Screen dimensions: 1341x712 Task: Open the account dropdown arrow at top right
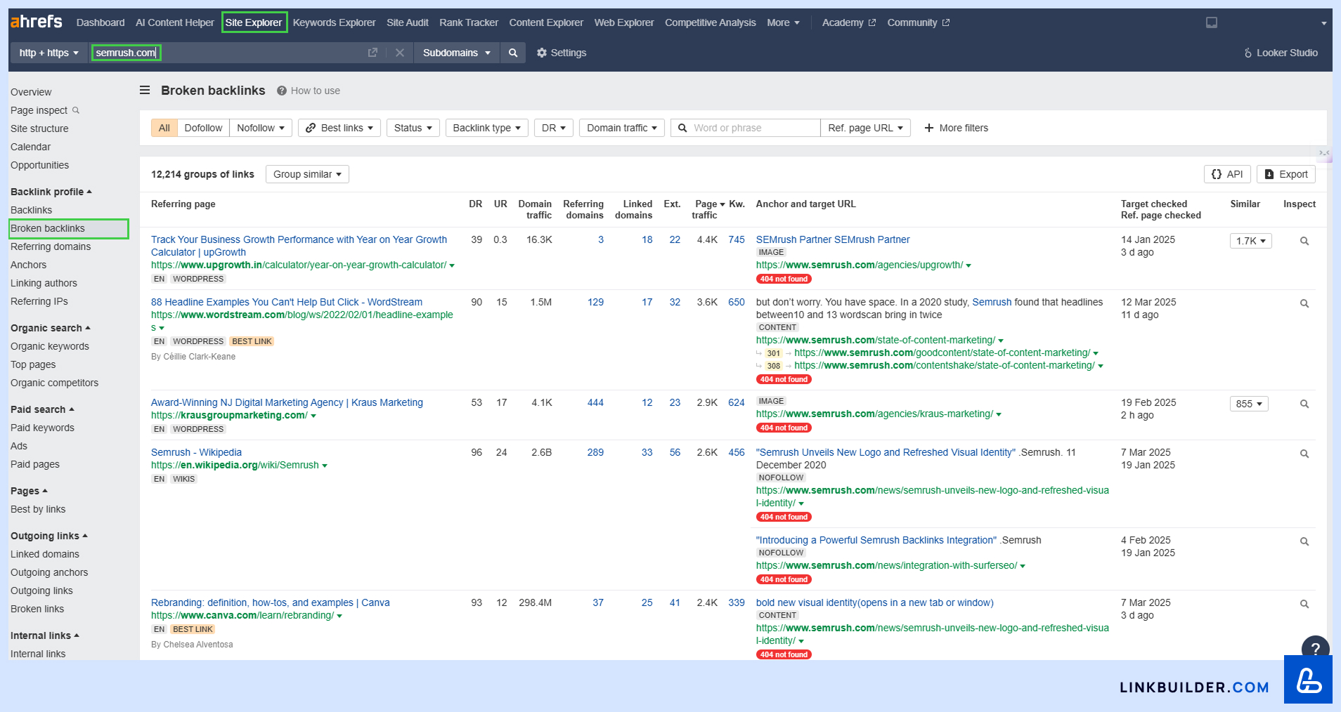[1324, 23]
